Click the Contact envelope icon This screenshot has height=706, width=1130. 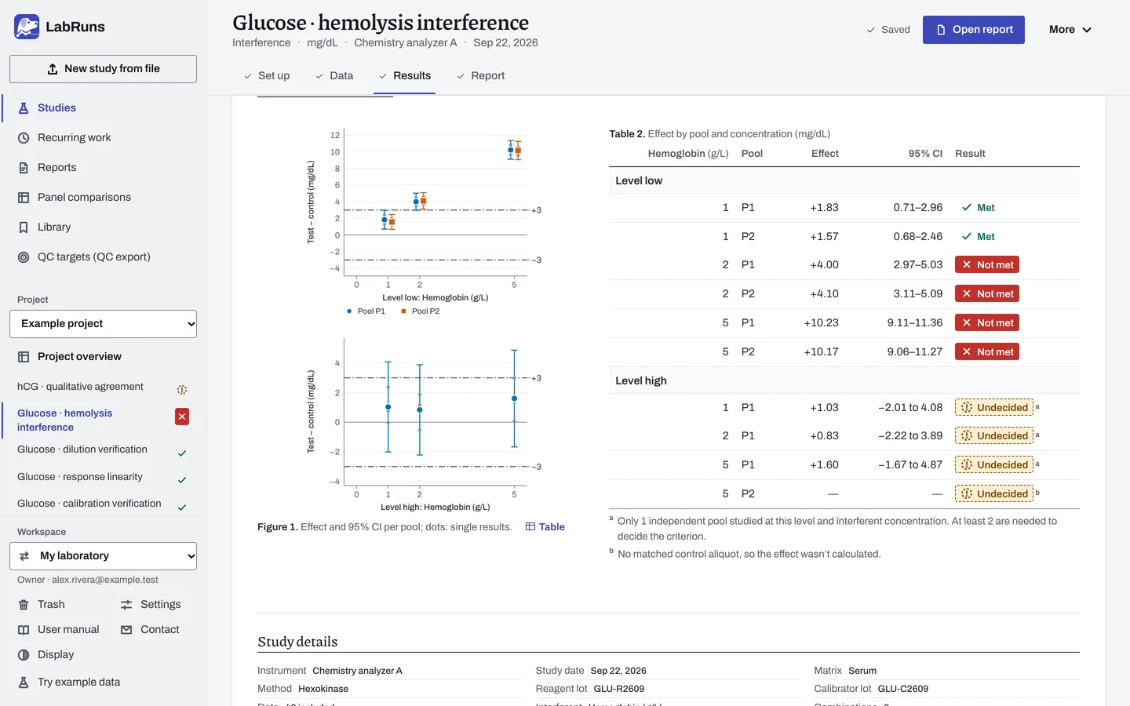pyautogui.click(x=126, y=630)
